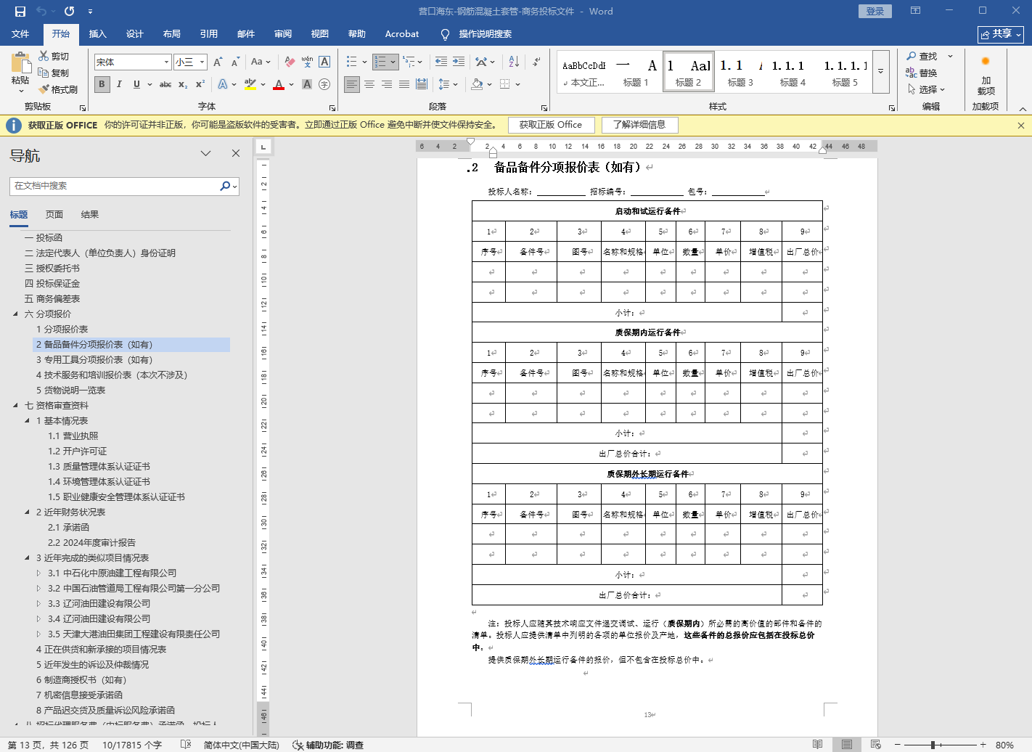This screenshot has height=752, width=1032.
Task: Collapse the 七 资格审查资料 heading in navigation
Action: [x=15, y=406]
